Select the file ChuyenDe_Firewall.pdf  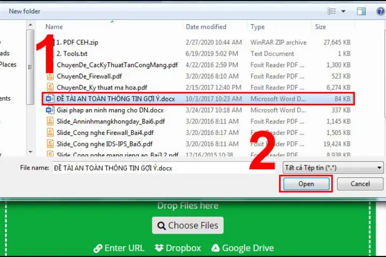89,76
